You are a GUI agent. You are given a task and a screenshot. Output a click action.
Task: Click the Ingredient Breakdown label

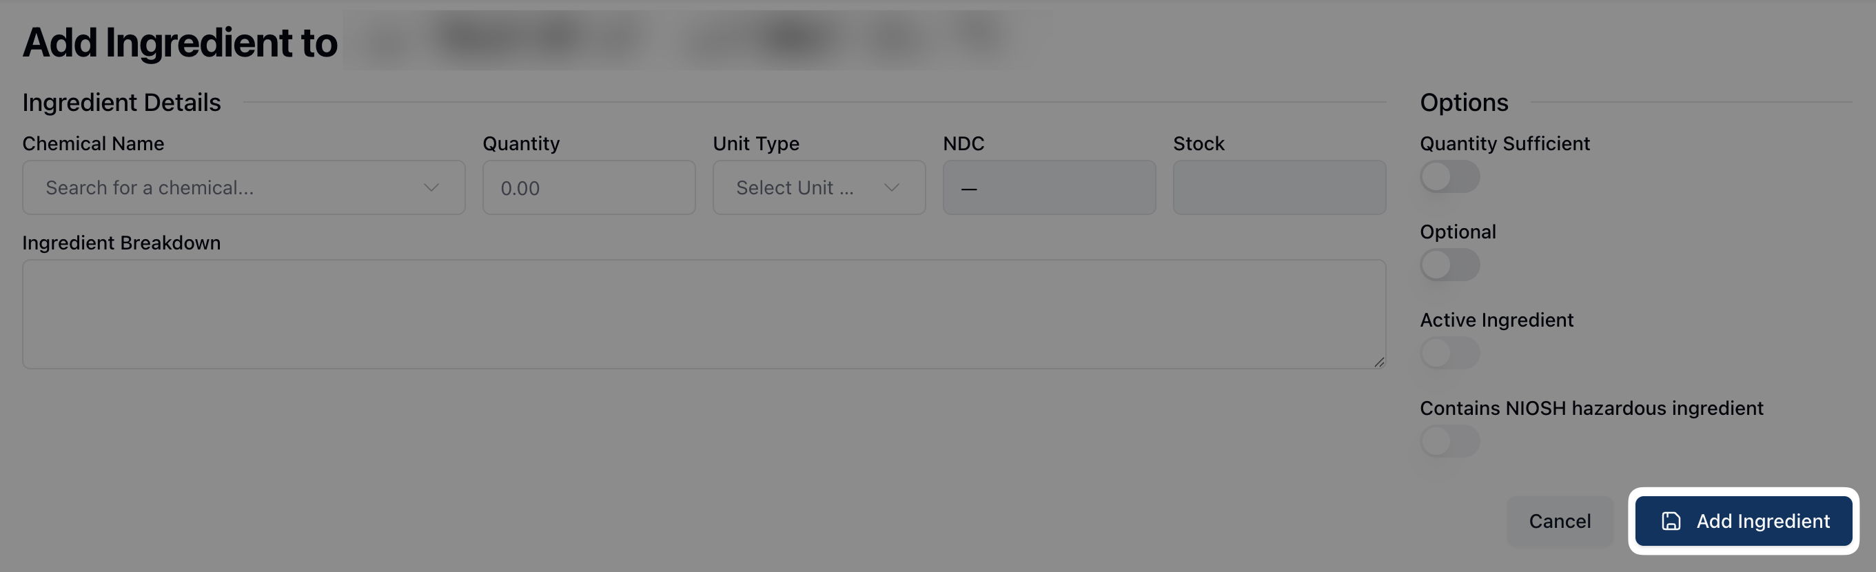coord(121,243)
